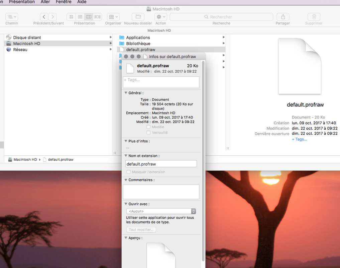Select Réseau in the column

click(x=59, y=50)
